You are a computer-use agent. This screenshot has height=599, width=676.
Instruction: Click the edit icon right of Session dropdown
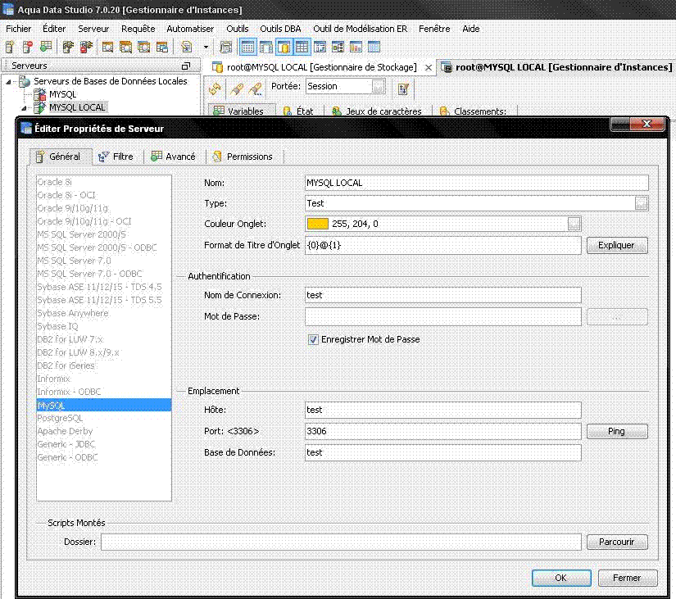[403, 88]
